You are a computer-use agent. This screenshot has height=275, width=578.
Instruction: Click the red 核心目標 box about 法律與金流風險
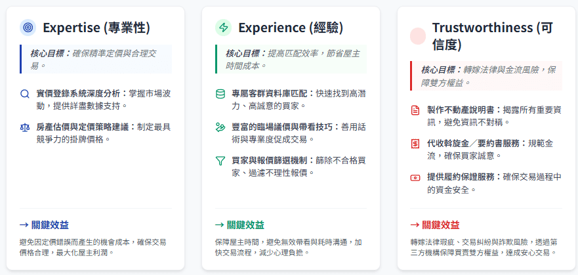[x=486, y=75]
